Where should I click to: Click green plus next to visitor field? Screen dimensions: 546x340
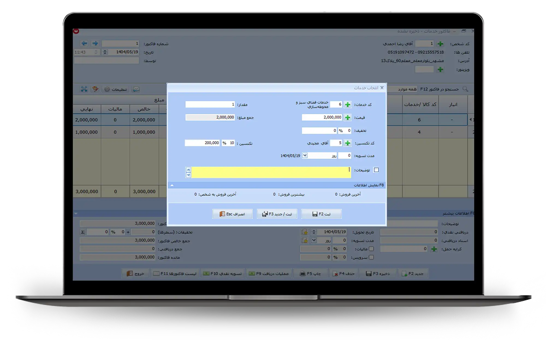(440, 70)
